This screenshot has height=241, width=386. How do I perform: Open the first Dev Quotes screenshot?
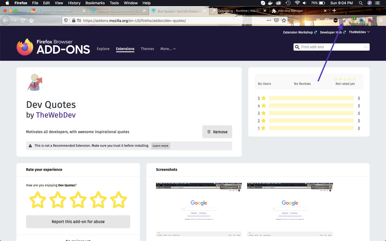tap(199, 210)
